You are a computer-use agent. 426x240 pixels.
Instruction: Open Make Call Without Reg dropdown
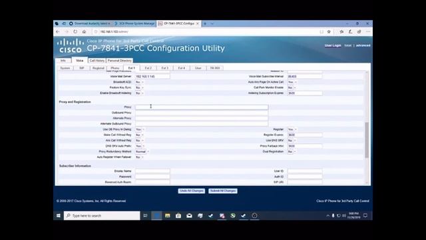[x=140, y=135]
